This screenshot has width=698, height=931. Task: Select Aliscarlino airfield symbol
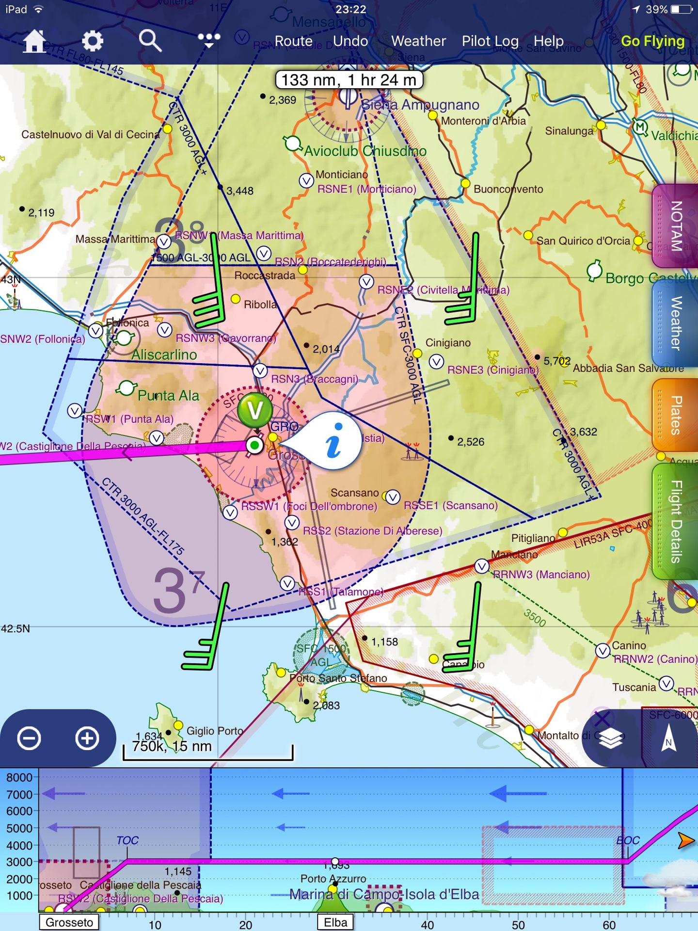point(124,337)
